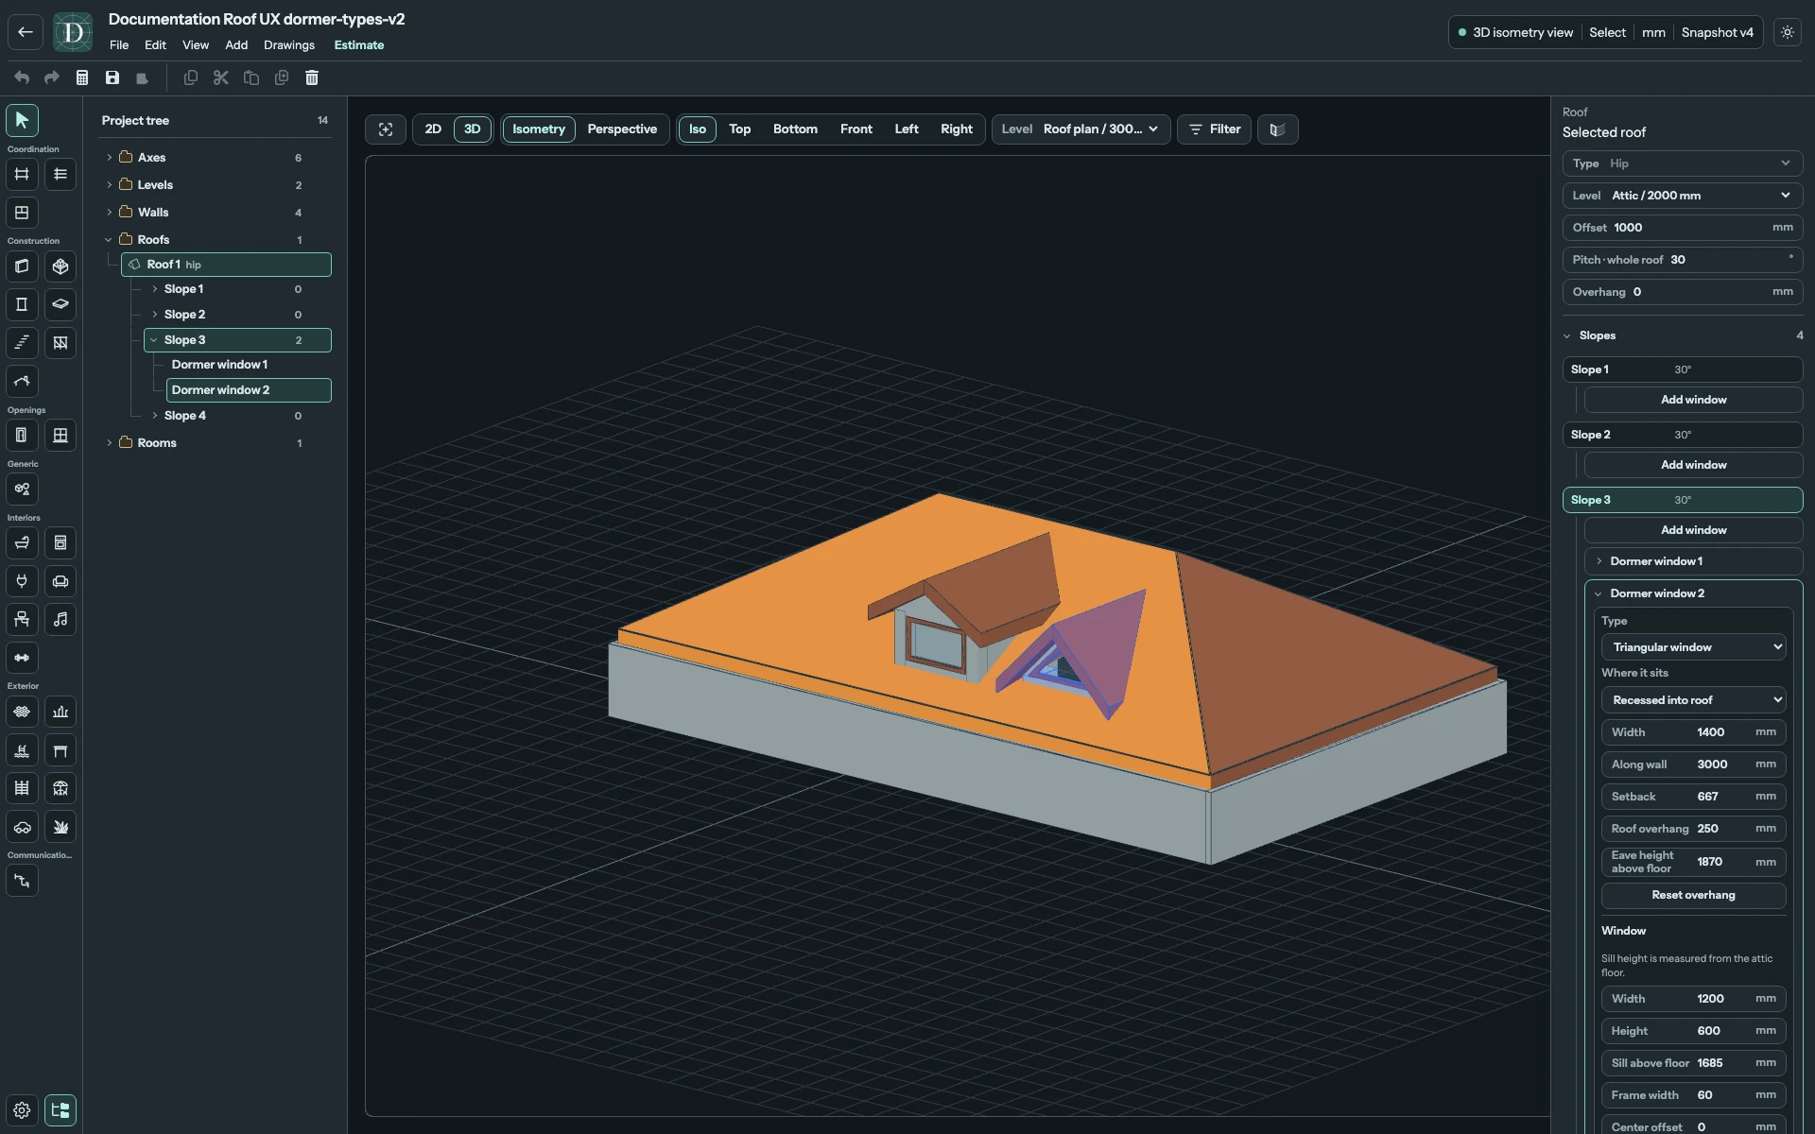The height and width of the screenshot is (1134, 1815).
Task: Click the calculator icon in toolbar
Action: pos(82,77)
